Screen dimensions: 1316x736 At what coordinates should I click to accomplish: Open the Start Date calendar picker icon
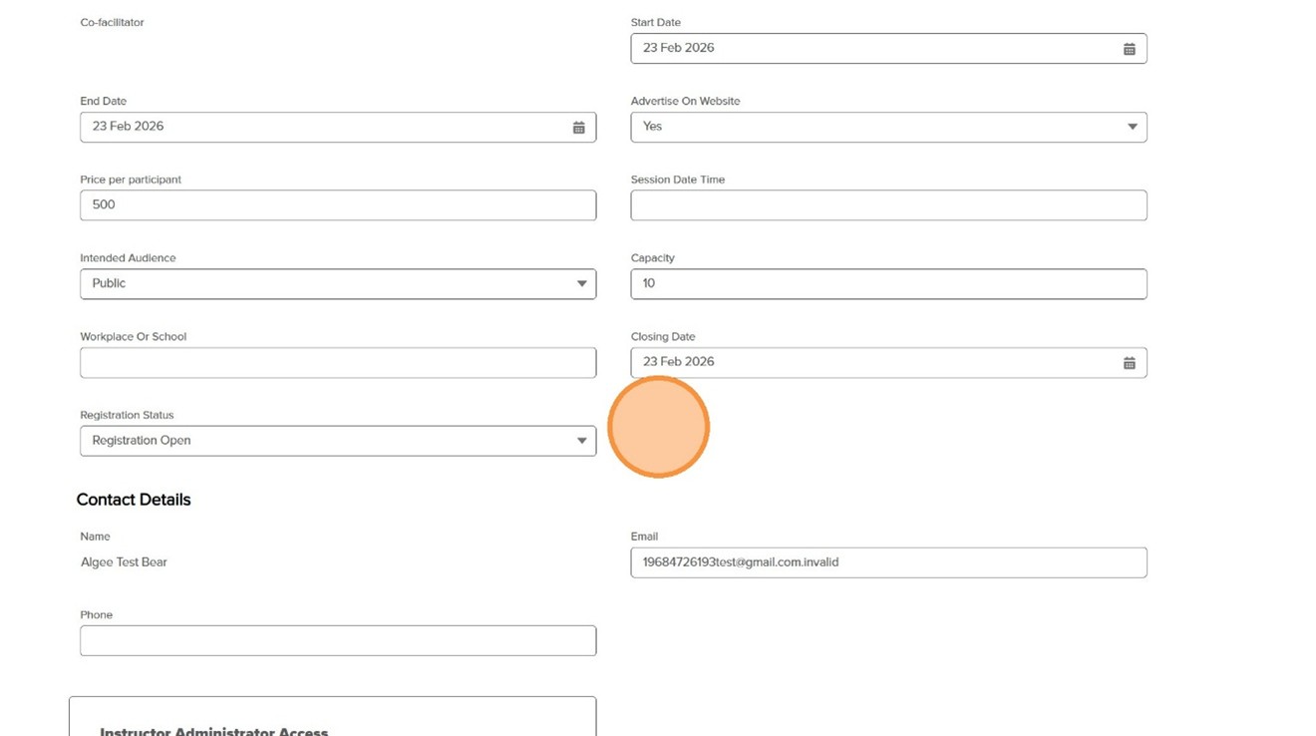pos(1129,49)
